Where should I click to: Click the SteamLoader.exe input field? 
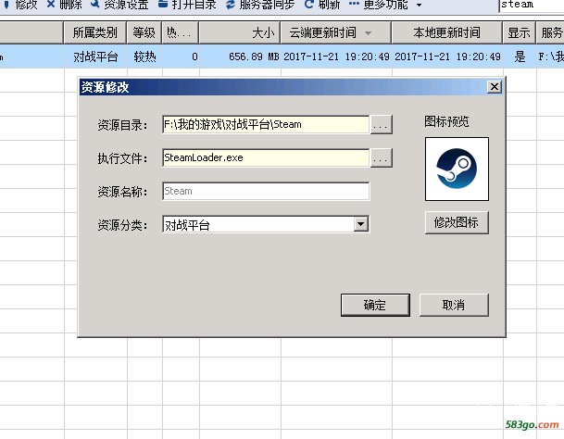[266, 158]
